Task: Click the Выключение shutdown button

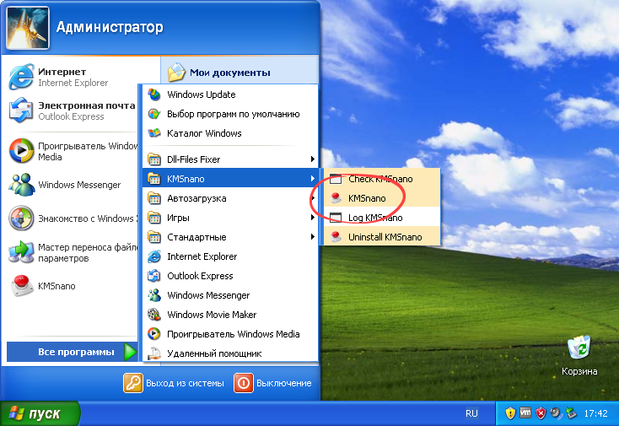Action: pos(273,383)
